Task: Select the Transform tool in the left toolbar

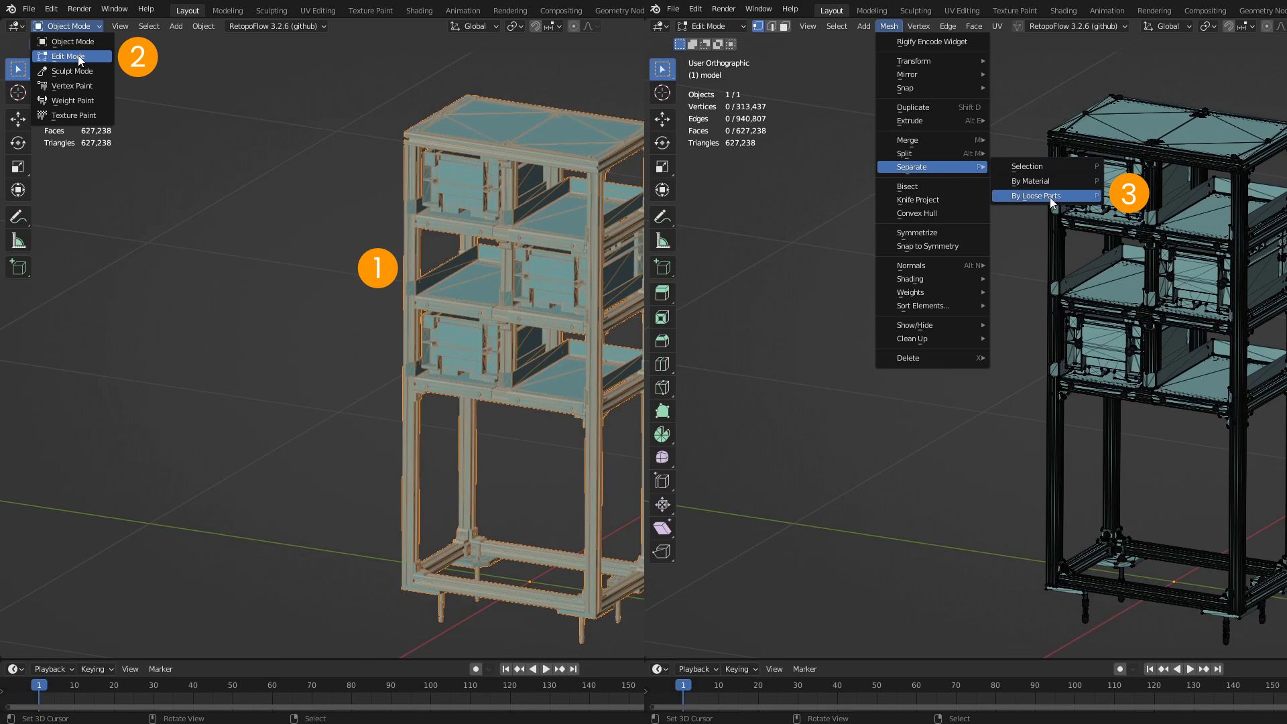Action: tap(18, 190)
